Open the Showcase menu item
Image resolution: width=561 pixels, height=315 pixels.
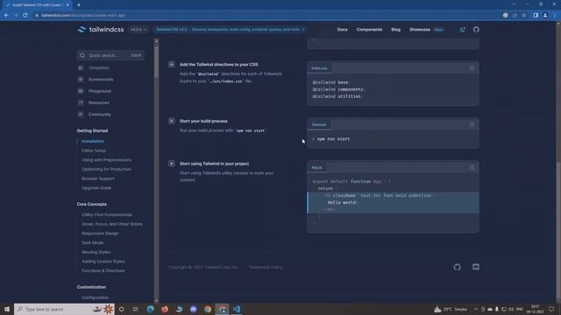click(x=420, y=30)
